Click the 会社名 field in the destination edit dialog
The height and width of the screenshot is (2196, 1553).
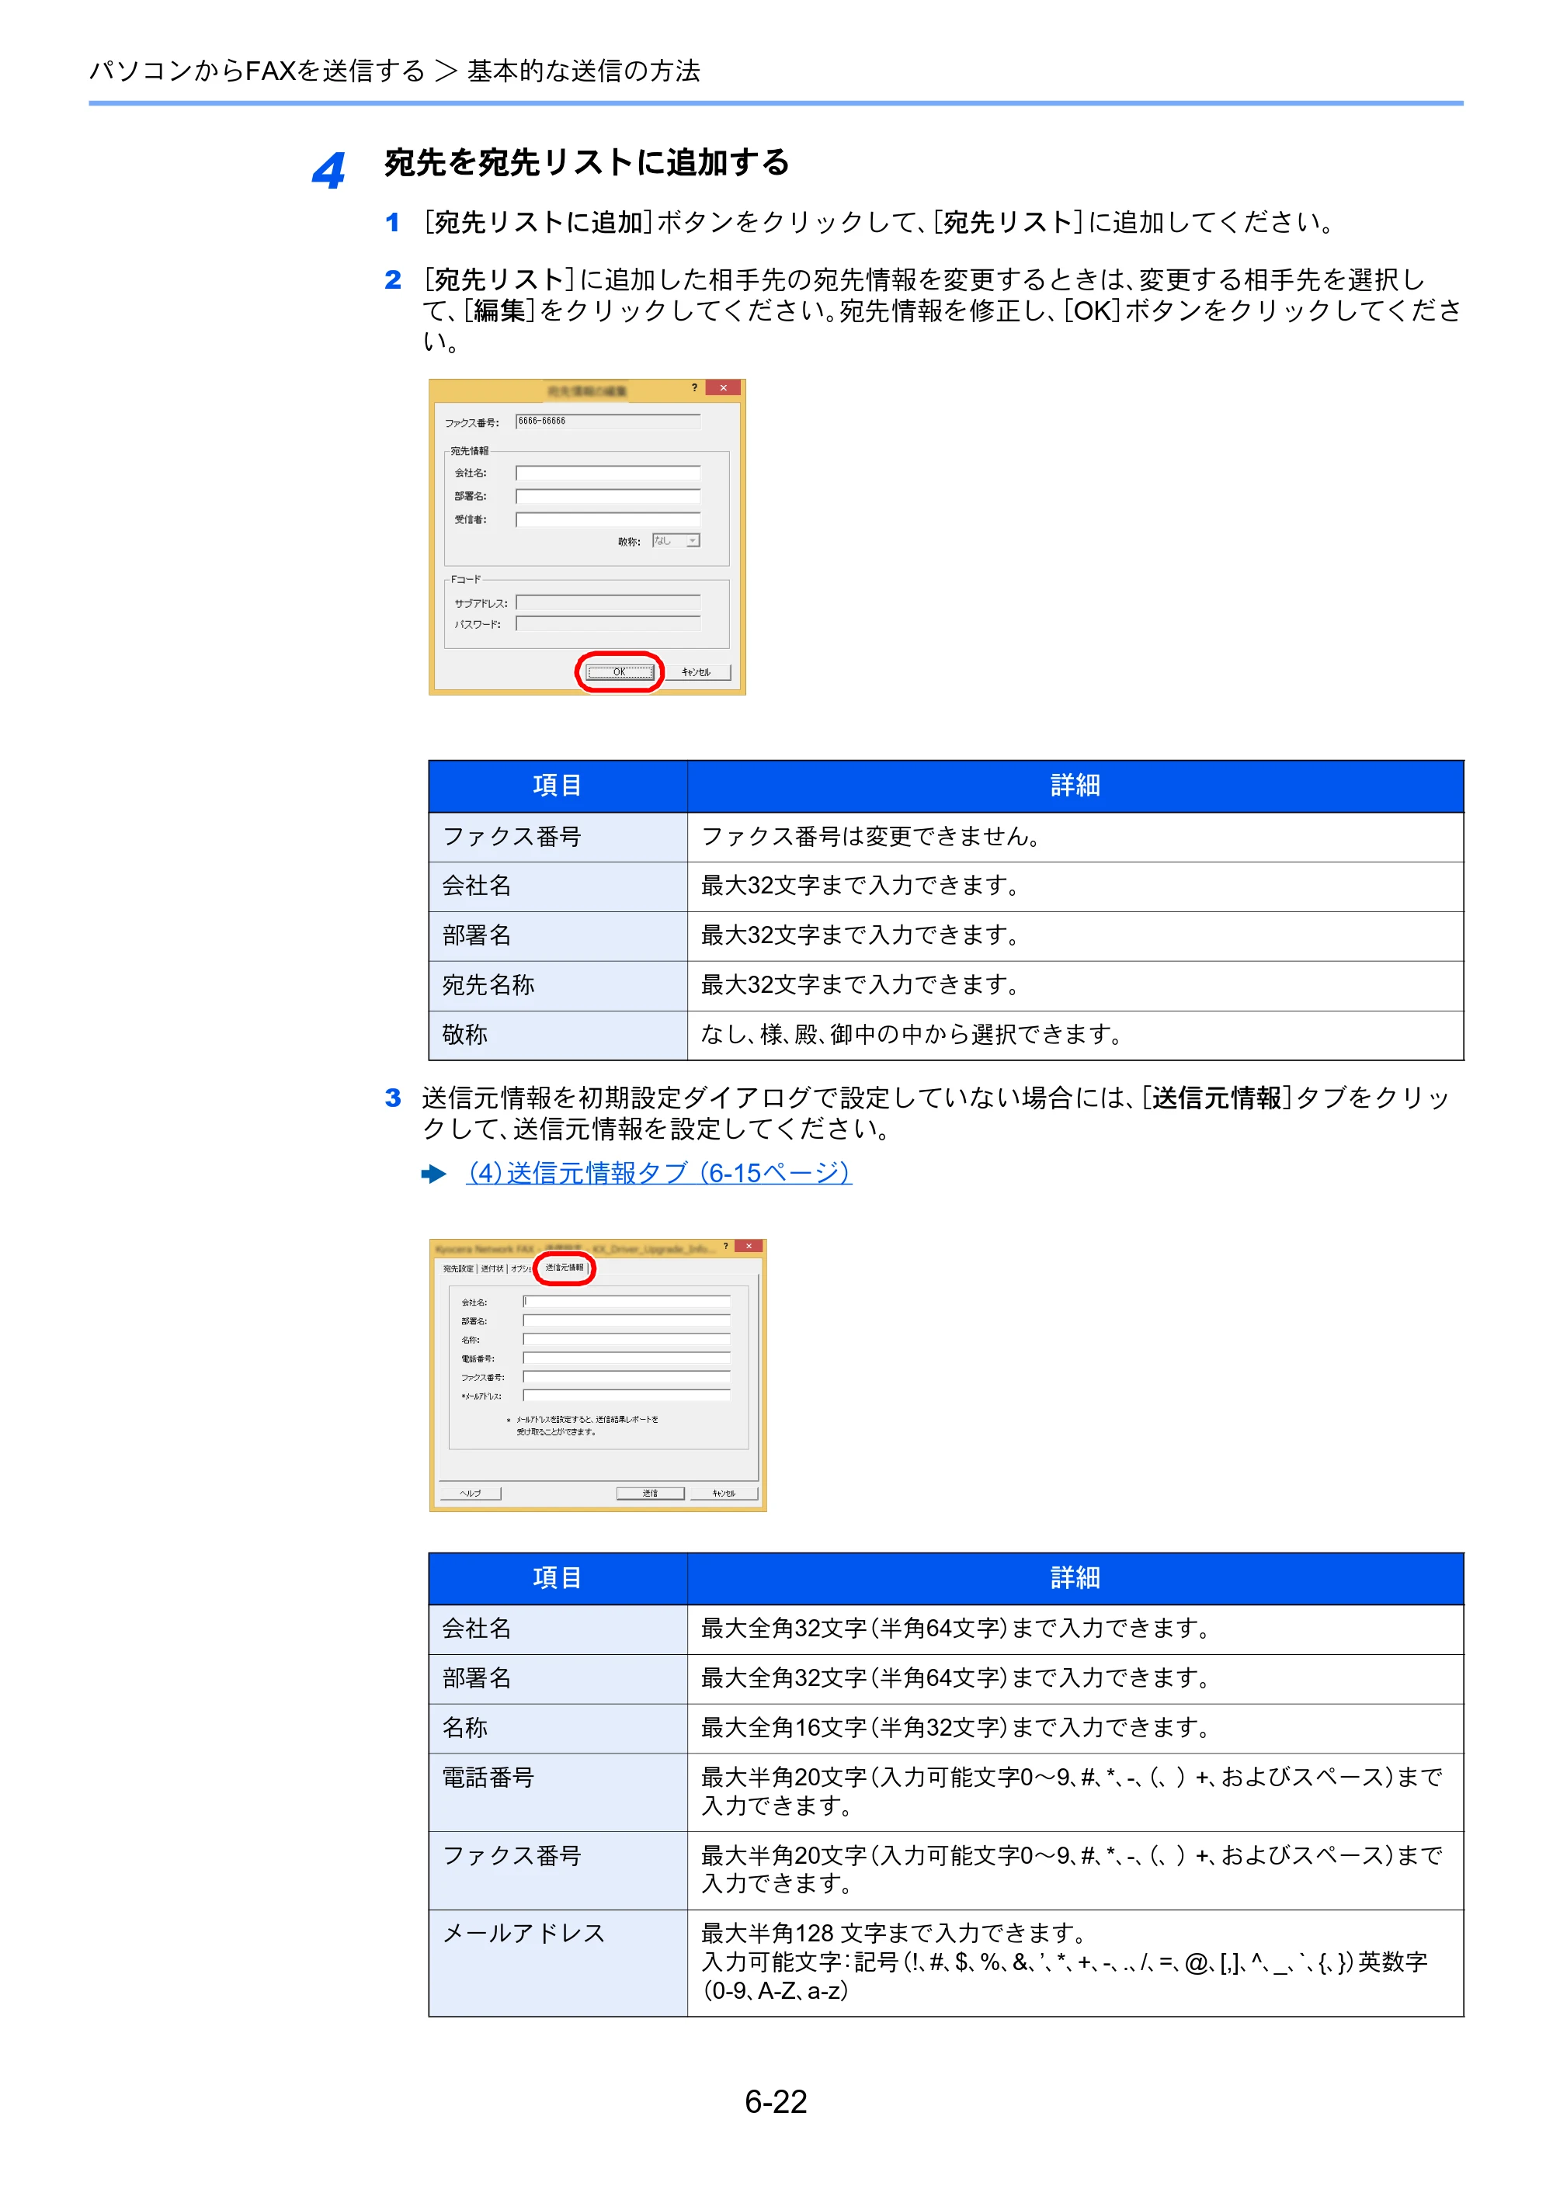(x=609, y=473)
